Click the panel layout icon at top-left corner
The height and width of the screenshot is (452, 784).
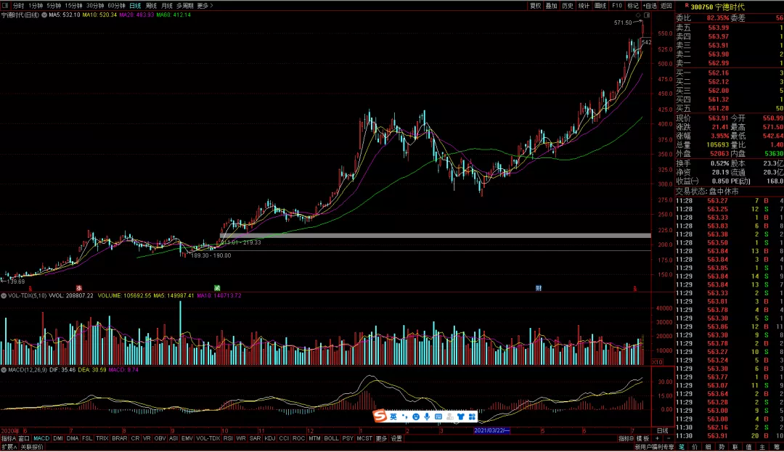tap(5, 6)
